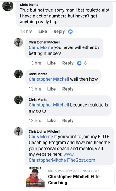This screenshot has height=191, width=116.
Task: Reply to the 'roulette is my go to' comment
Action: point(68,121)
